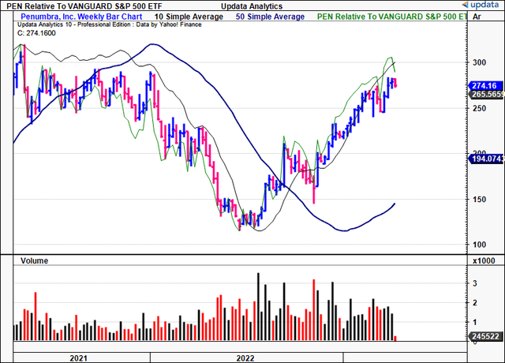Screen dimensions: 505x363
Task: Click the 250 price axis label
Action: 479,109
